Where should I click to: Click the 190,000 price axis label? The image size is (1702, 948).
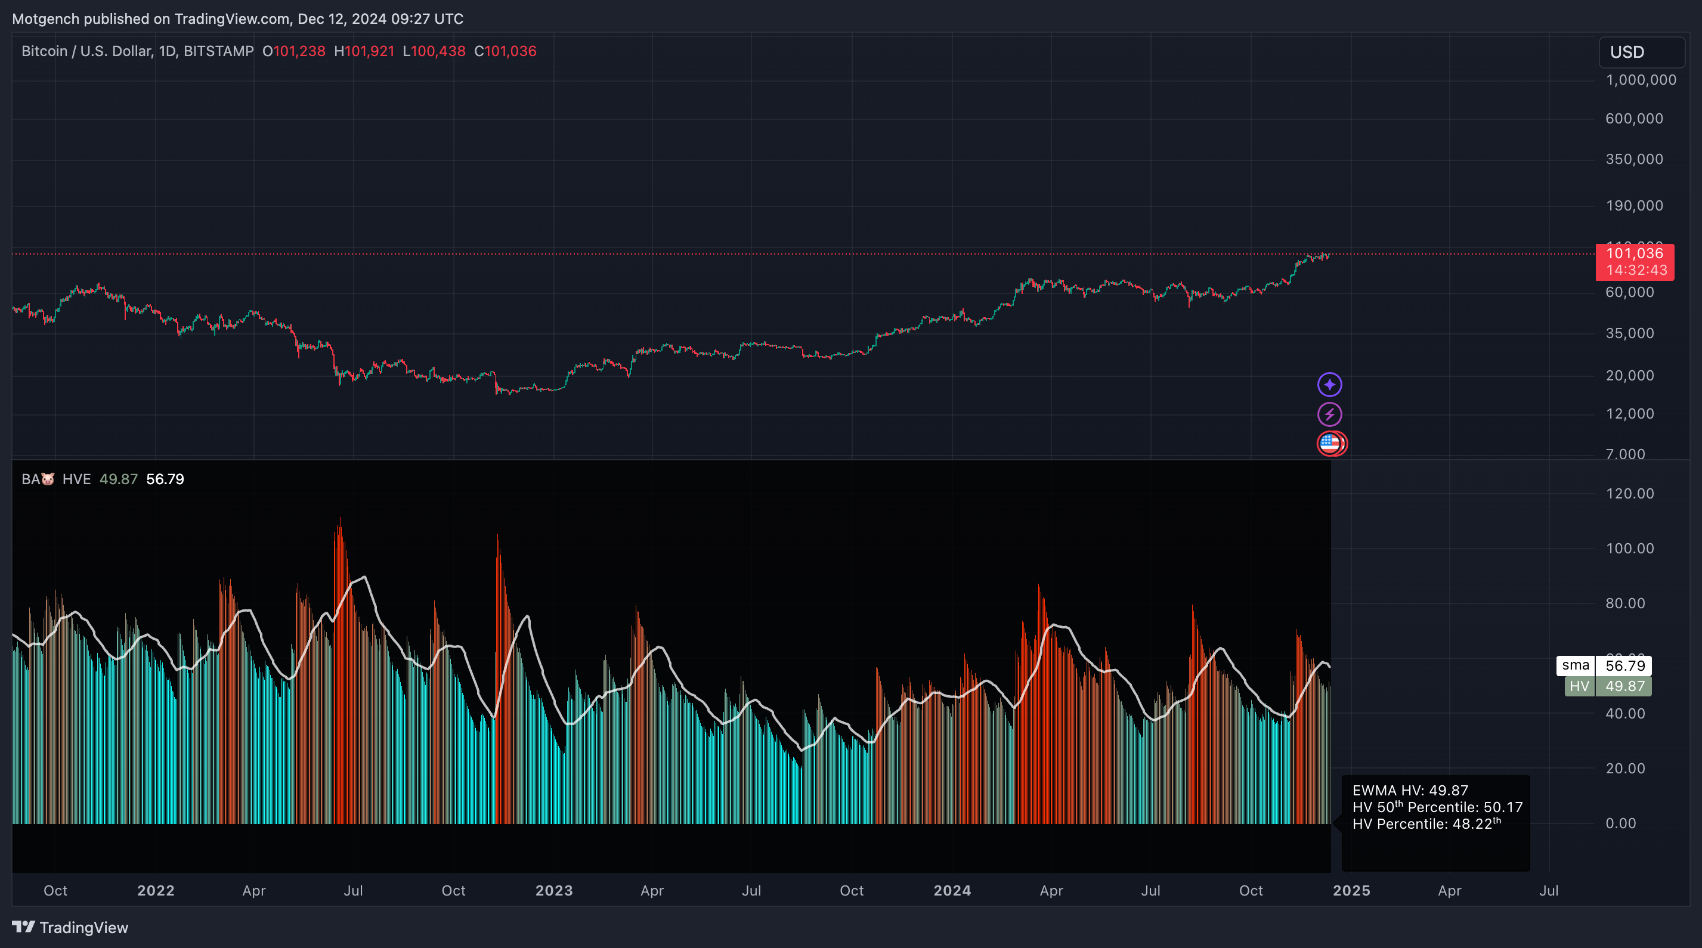1634,206
